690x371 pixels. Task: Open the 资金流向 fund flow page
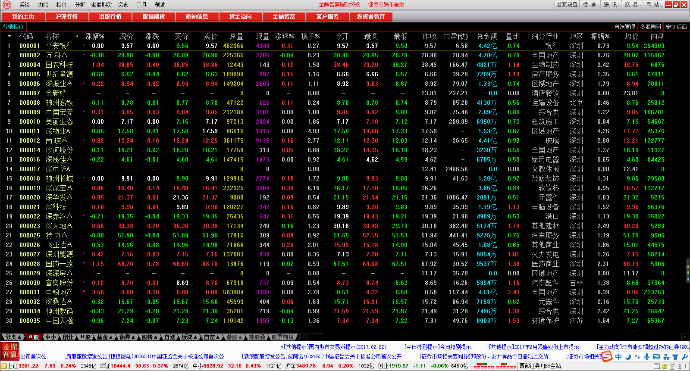coord(241,16)
